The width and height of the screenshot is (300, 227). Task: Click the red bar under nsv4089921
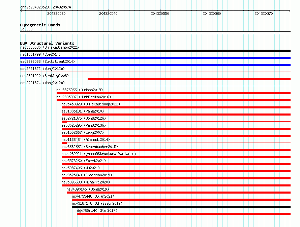click(176, 157)
